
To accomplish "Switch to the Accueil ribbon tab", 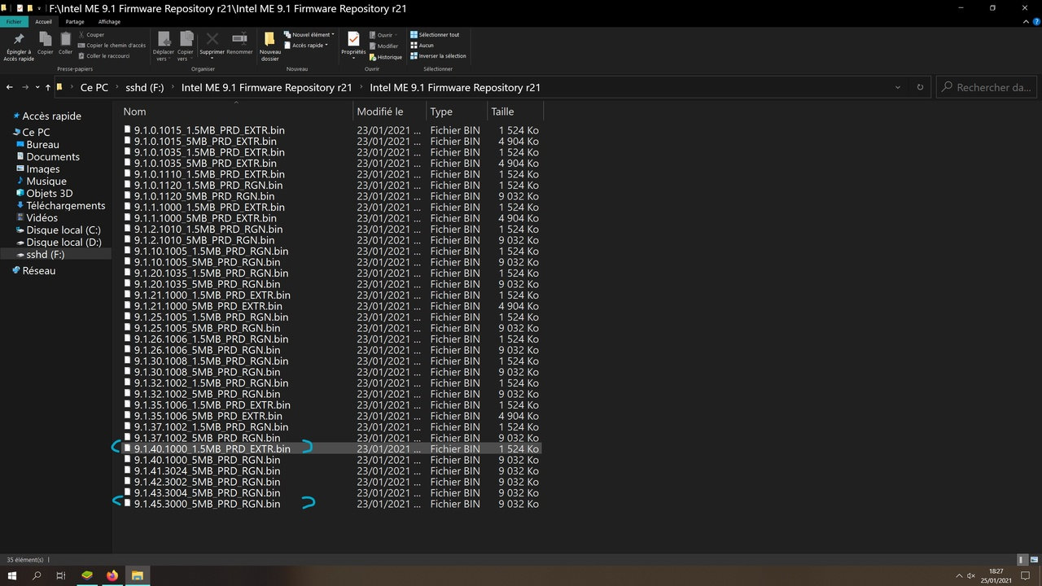I will click(x=44, y=22).
